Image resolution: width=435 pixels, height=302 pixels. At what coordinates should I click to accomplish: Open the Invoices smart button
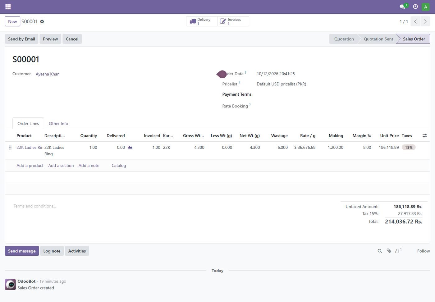(233, 21)
